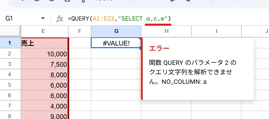The image size is (269, 119).
Task: Click the select-all corner box
Action: point(10,31)
